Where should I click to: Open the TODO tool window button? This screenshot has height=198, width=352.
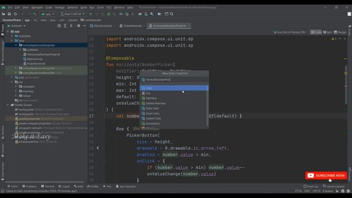[x=12, y=186]
